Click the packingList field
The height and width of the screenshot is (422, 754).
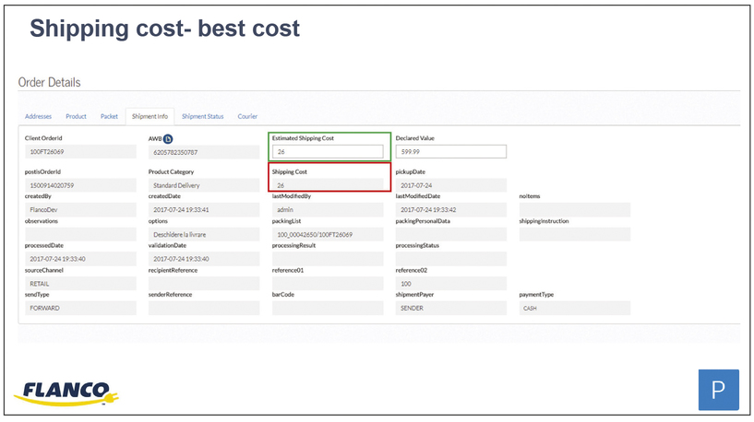click(328, 235)
